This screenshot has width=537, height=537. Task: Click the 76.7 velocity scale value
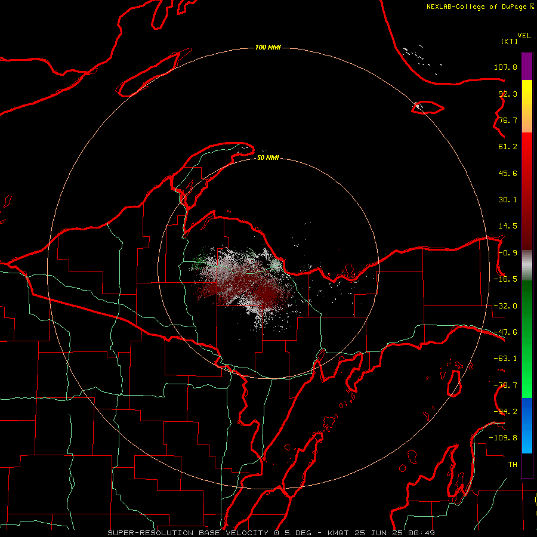click(x=508, y=120)
